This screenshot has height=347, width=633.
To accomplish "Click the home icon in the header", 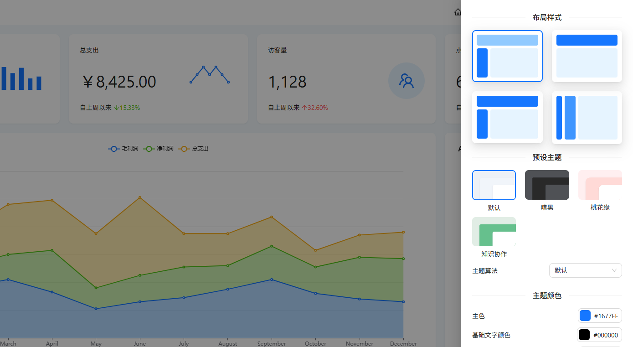I will [x=458, y=12].
